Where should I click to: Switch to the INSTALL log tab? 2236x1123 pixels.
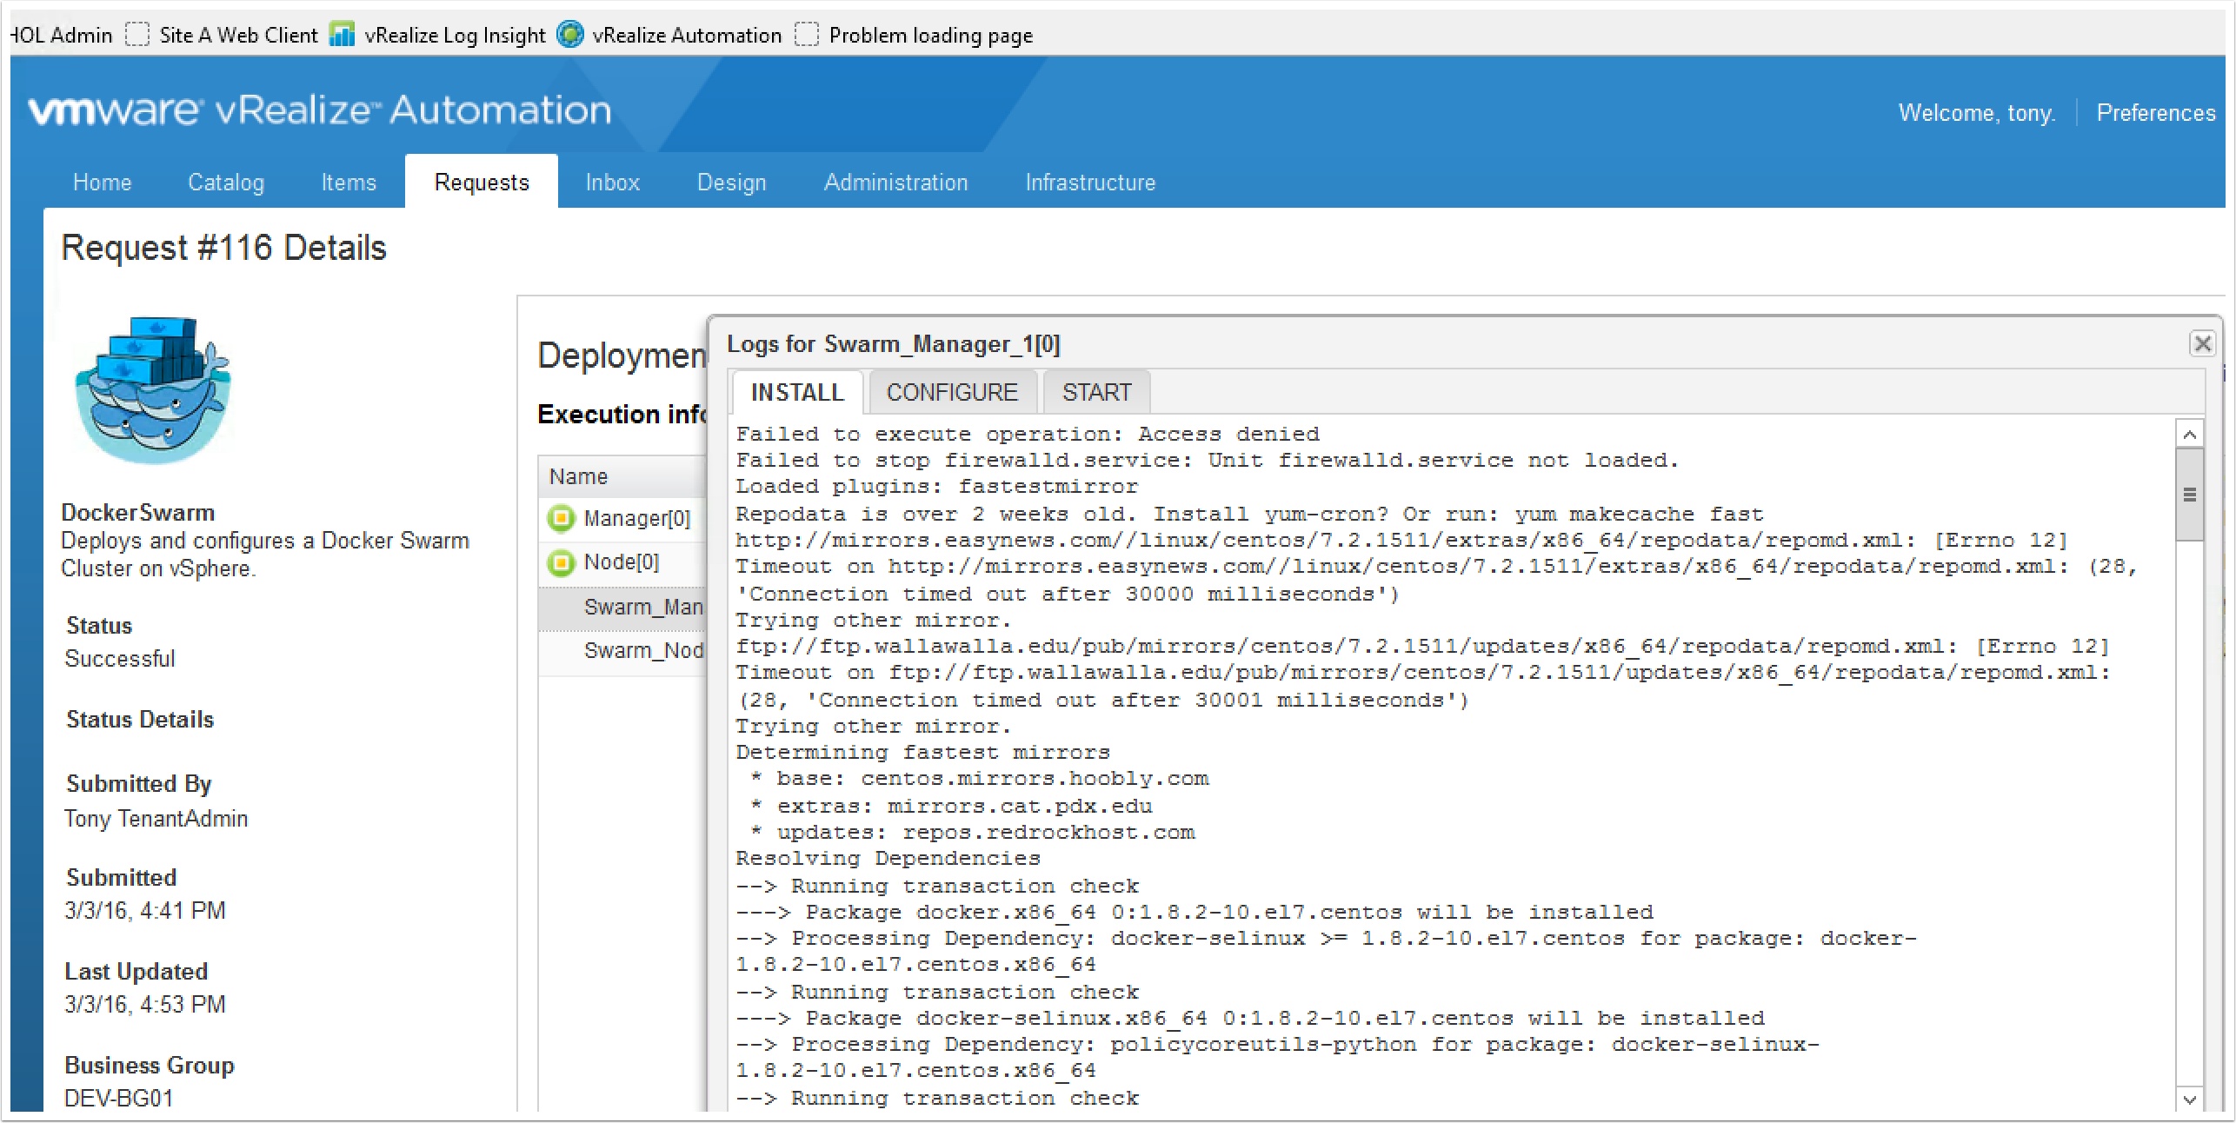(x=797, y=393)
